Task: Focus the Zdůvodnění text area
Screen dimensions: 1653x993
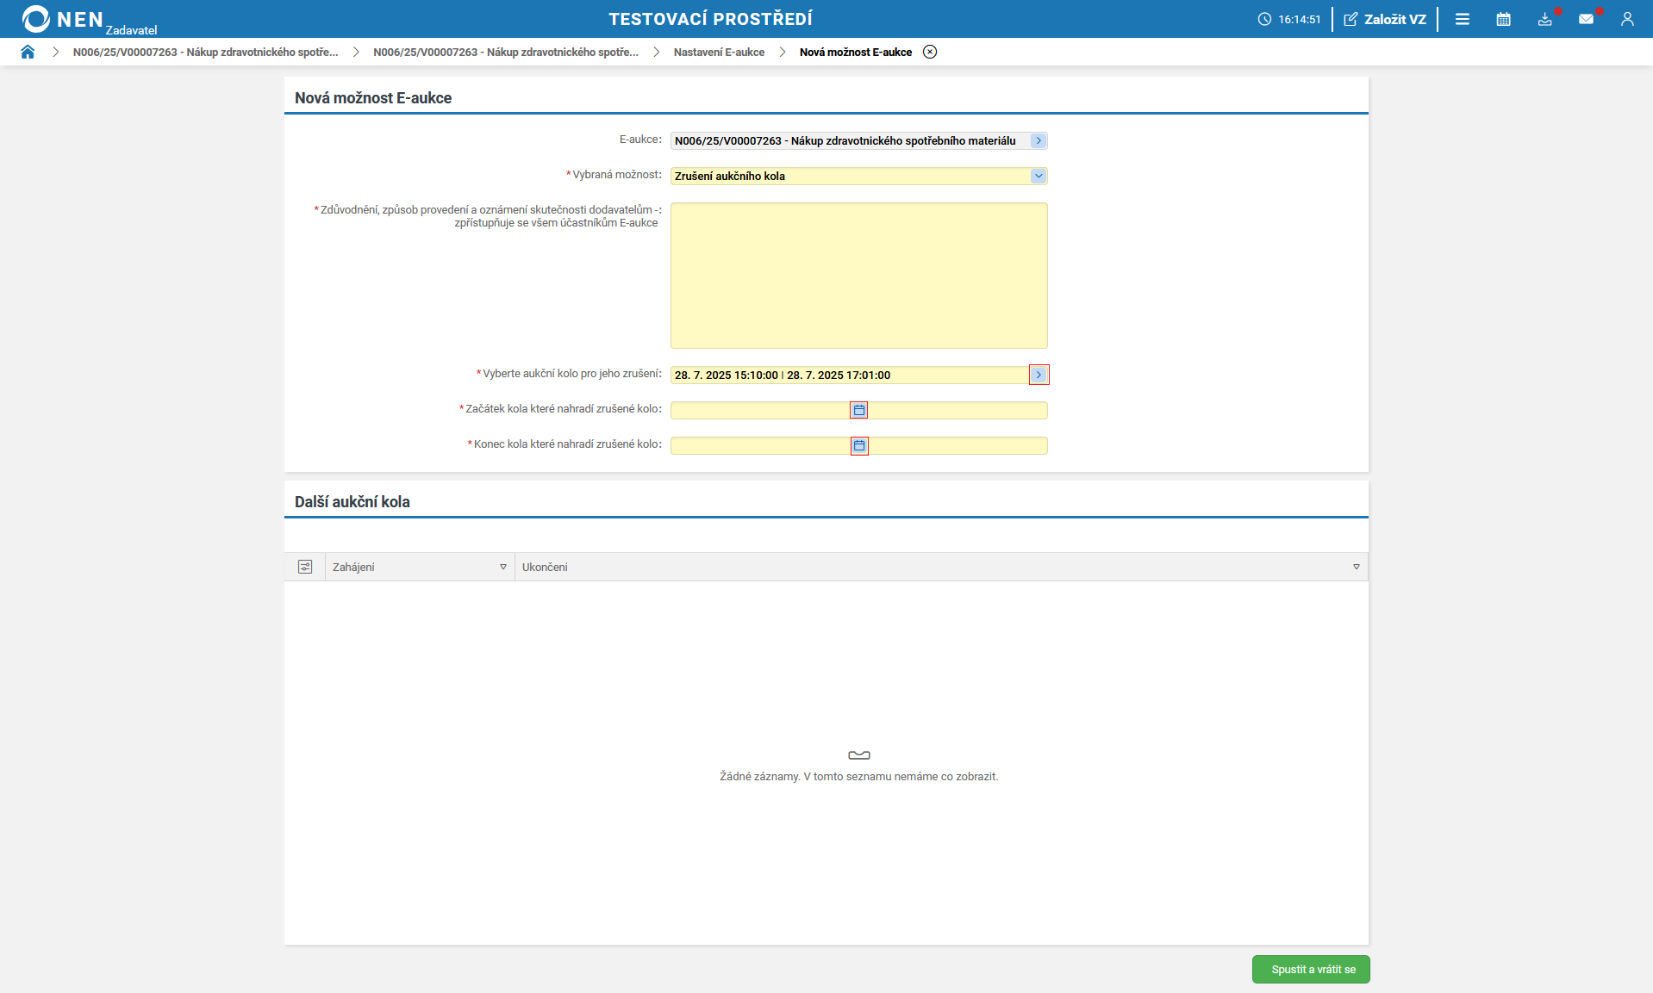Action: point(859,276)
